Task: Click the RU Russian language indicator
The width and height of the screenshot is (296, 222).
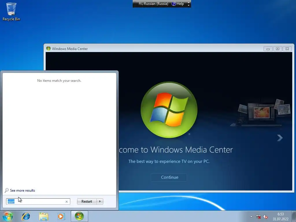Action: (153, 4)
